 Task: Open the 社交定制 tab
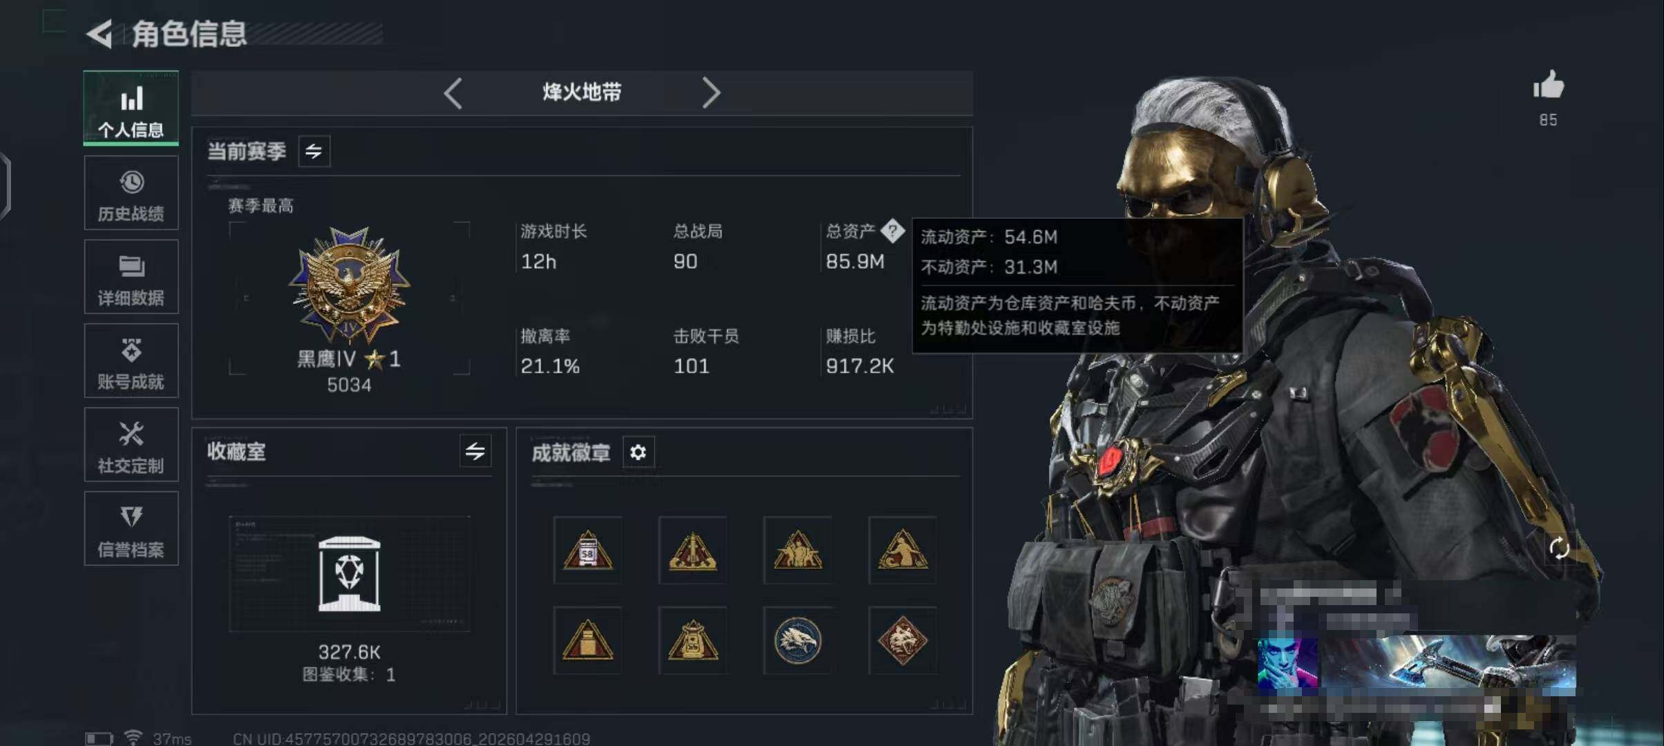click(131, 445)
